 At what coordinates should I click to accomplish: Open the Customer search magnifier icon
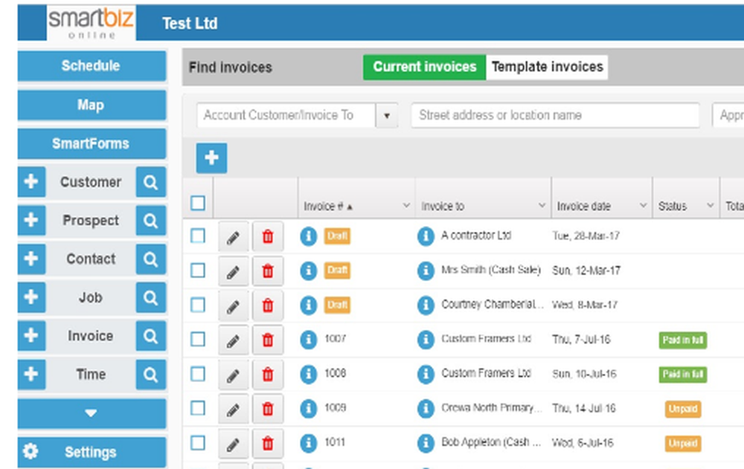click(151, 182)
